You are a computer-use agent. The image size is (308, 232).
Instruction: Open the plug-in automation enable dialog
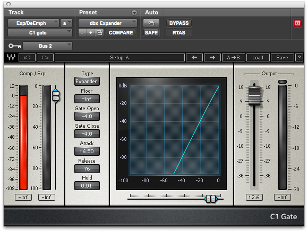(151, 23)
